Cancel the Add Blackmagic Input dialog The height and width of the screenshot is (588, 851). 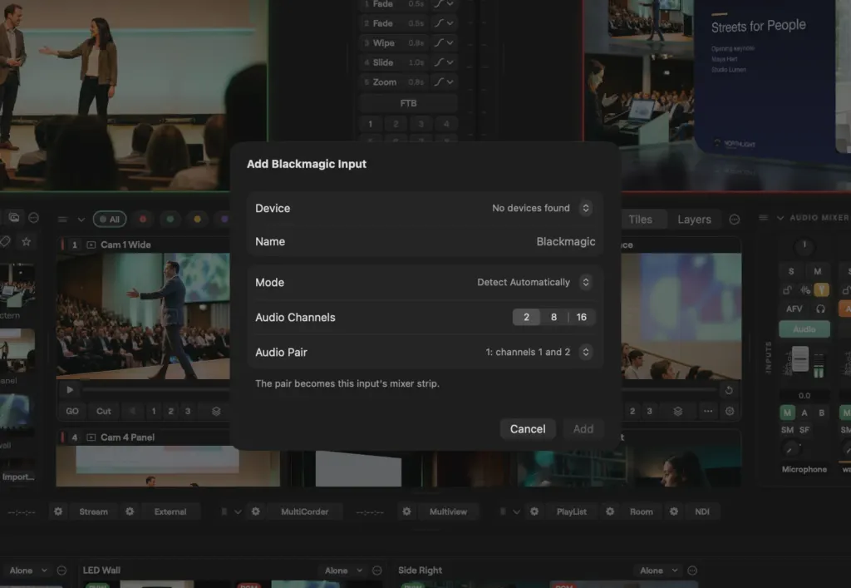tap(528, 429)
